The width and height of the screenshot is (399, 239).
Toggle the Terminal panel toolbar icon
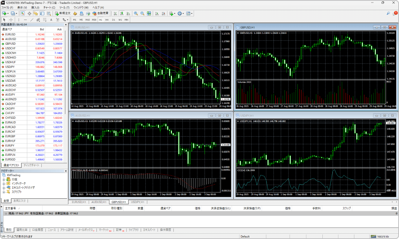(x=42, y=13)
